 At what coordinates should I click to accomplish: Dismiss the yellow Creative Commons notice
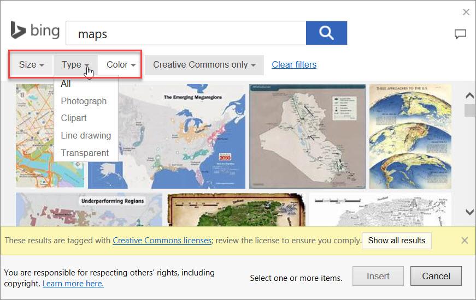click(x=465, y=241)
